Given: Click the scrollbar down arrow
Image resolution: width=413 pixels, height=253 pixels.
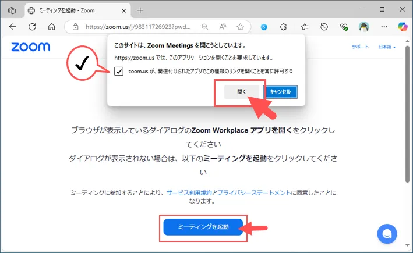Looking at the screenshot, I should pos(407,245).
